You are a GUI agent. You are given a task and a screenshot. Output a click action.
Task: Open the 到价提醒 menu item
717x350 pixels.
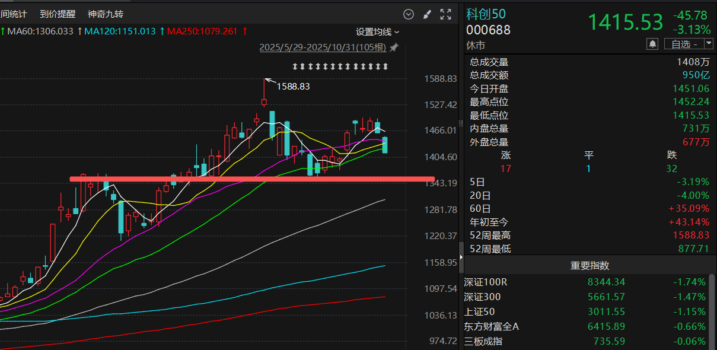58,14
